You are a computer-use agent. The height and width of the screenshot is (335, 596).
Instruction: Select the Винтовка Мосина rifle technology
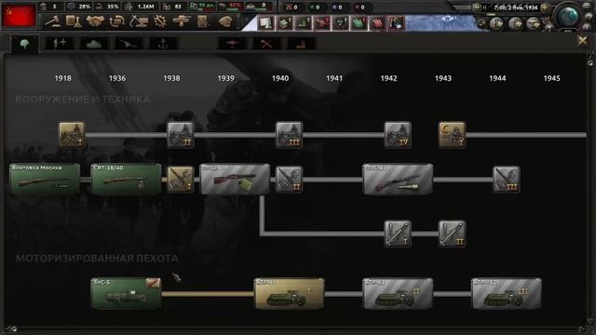point(45,180)
